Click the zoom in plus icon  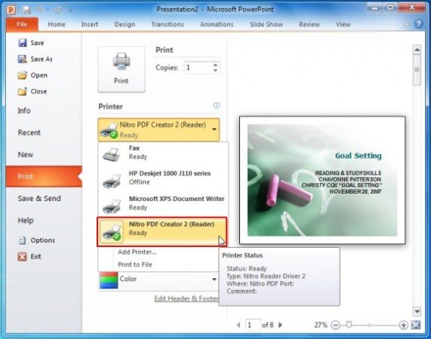pyautogui.click(x=403, y=325)
